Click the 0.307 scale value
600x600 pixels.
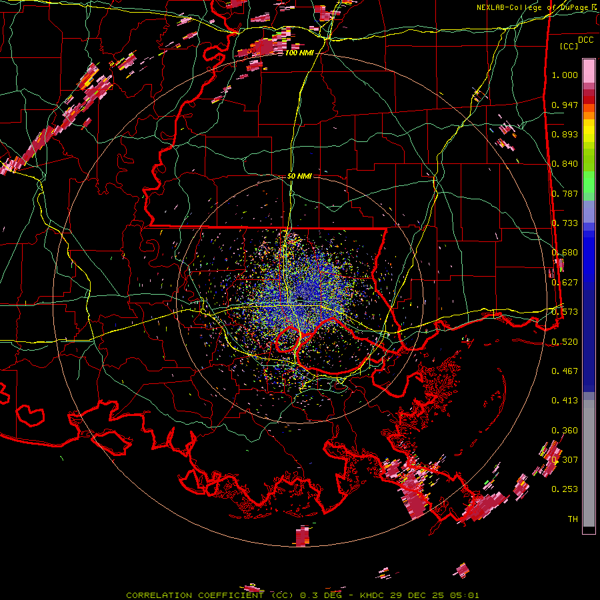coord(565,459)
